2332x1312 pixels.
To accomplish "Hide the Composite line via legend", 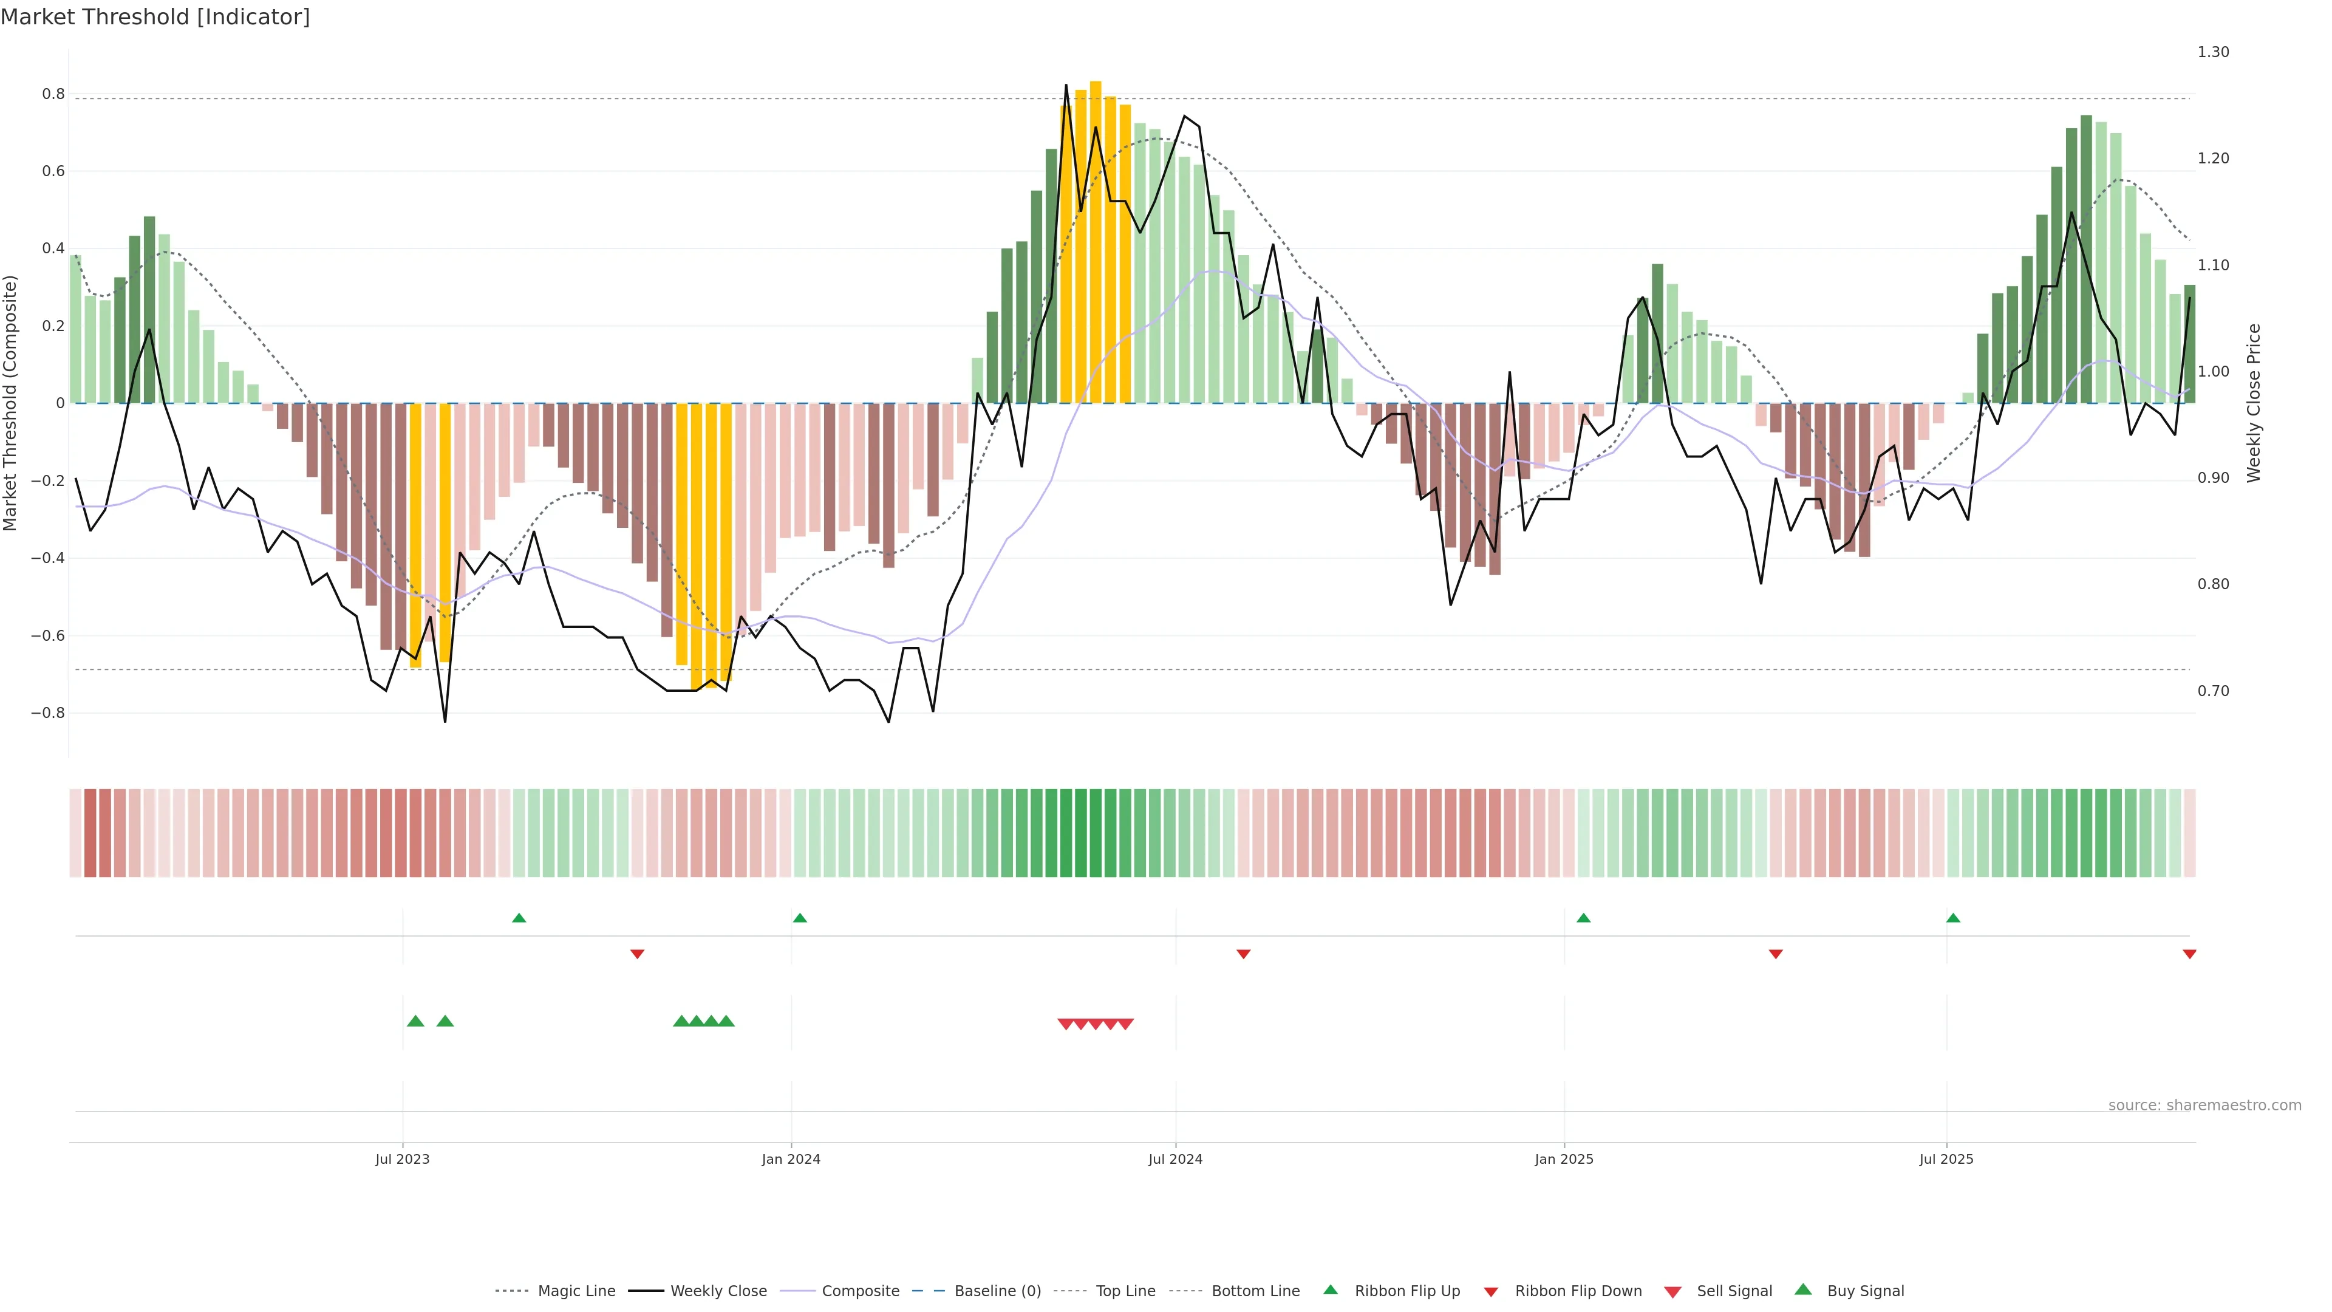I will pos(860,1291).
